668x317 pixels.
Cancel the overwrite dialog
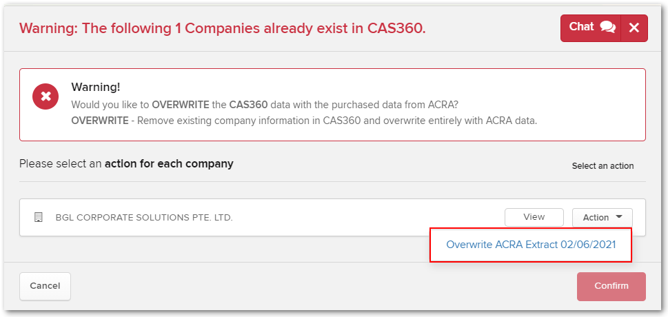click(45, 286)
